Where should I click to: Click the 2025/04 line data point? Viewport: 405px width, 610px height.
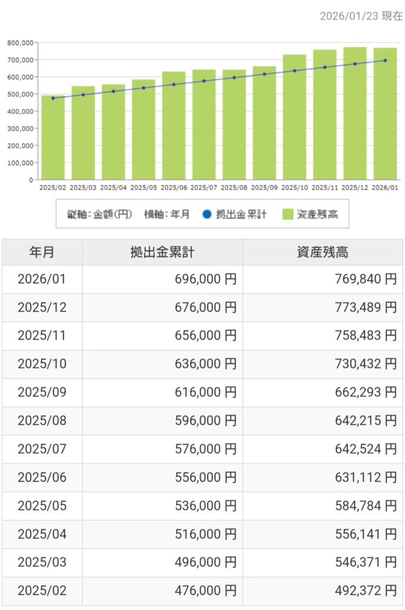113,91
